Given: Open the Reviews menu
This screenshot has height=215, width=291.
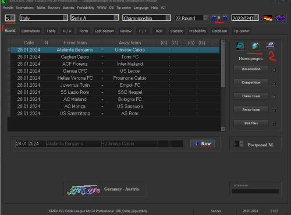Looking at the screenshot, I should click(x=54, y=8).
